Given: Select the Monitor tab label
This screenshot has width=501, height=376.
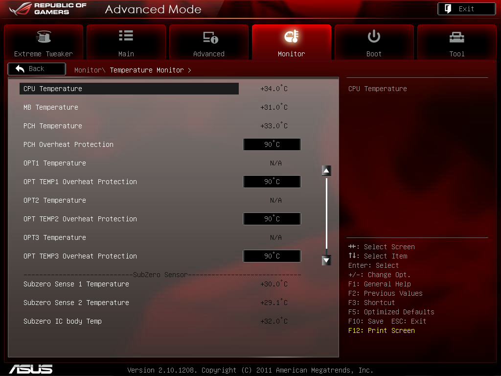Looking at the screenshot, I should 292,54.
